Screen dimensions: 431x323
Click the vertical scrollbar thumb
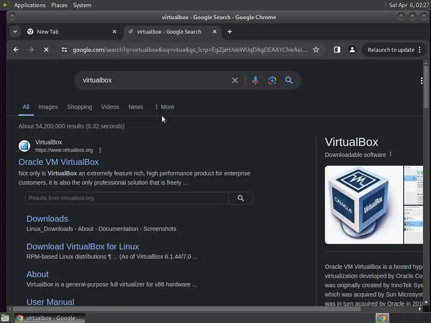426,87
